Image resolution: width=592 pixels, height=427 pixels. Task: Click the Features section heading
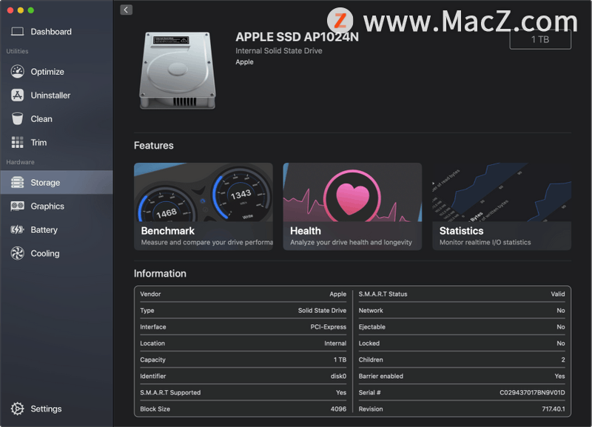[154, 145]
